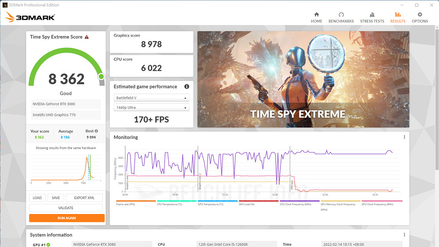Click Graphics score value 8 978
This screenshot has height=247, width=439.
point(151,44)
